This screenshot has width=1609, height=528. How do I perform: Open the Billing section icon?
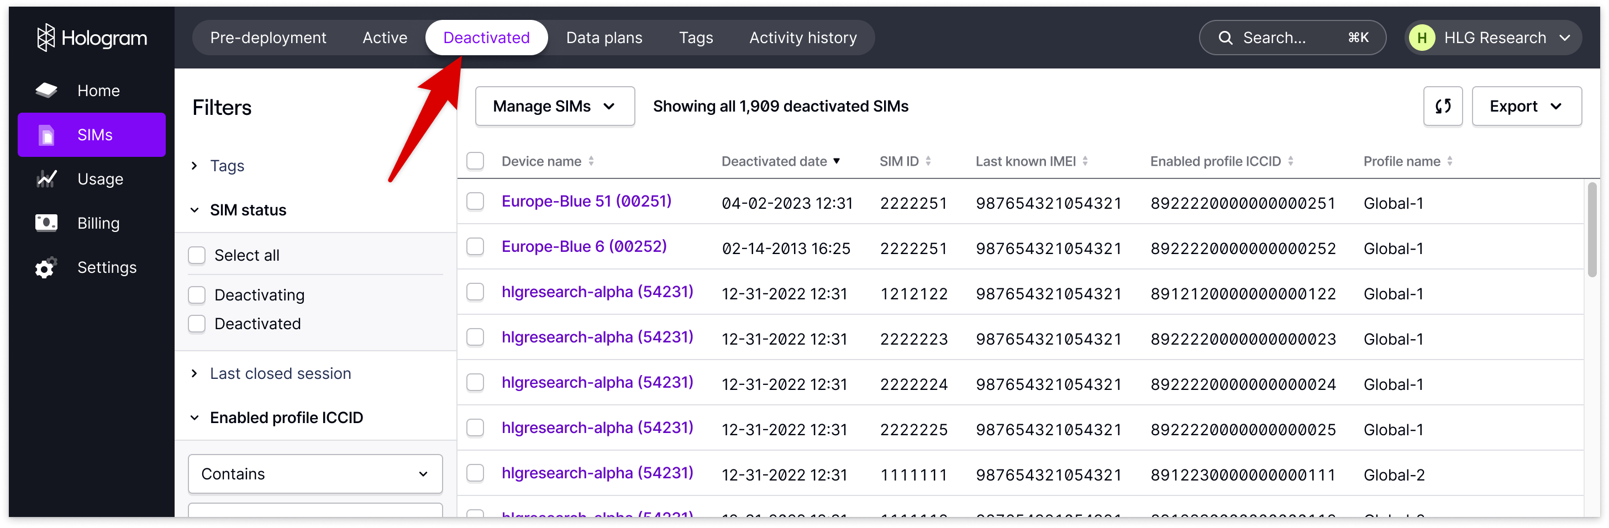tap(46, 223)
